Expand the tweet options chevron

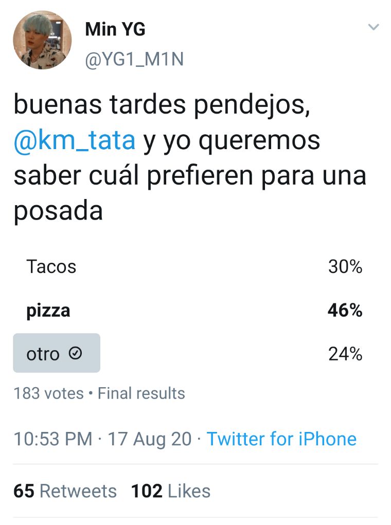(373, 27)
